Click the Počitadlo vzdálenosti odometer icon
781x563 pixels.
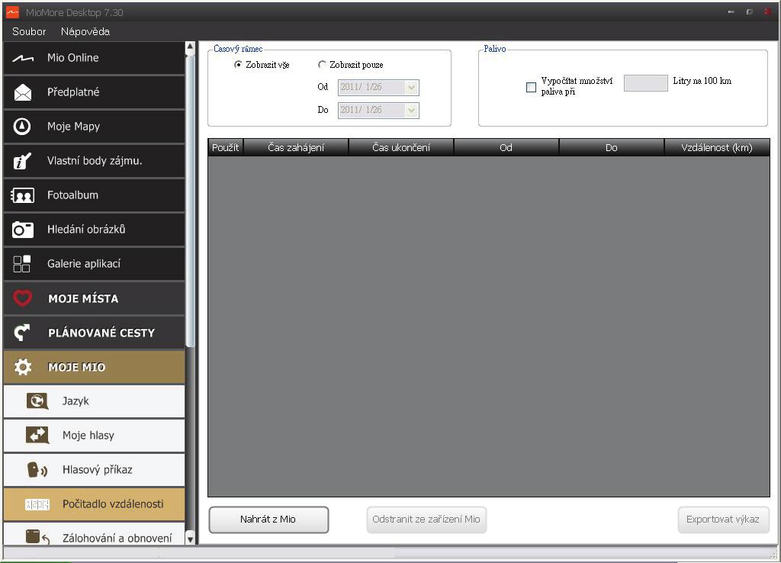click(37, 505)
